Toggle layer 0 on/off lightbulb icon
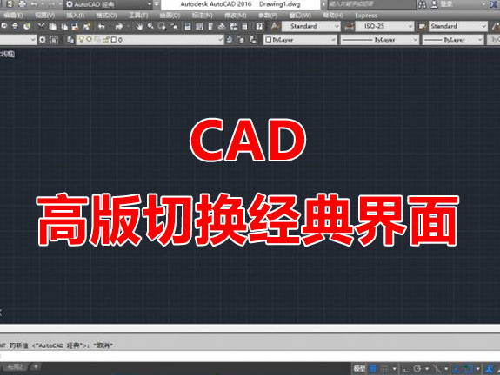The height and width of the screenshot is (375, 500). [x=82, y=39]
